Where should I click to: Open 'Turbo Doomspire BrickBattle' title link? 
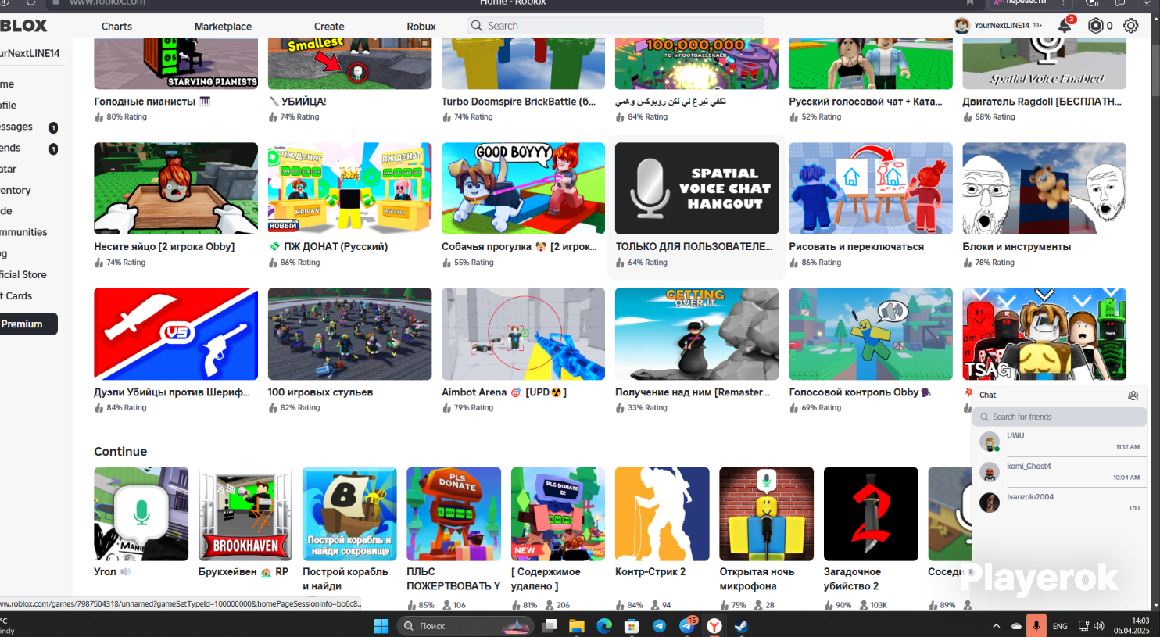coord(518,102)
